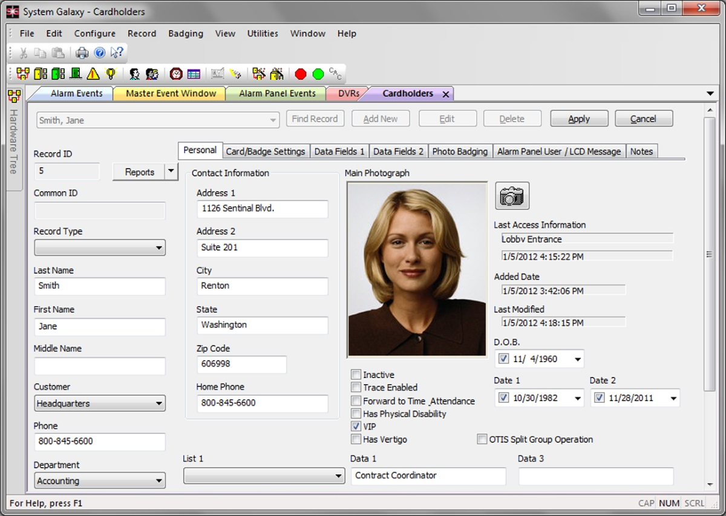The height and width of the screenshot is (516, 726).
Task: Click in the Address 1 input field
Action: (x=262, y=209)
